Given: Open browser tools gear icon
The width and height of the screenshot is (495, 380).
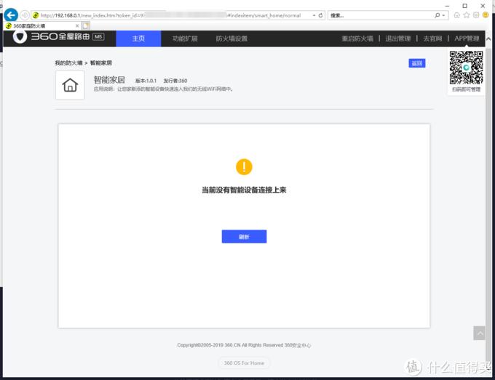Looking at the screenshot, I should (476, 15).
